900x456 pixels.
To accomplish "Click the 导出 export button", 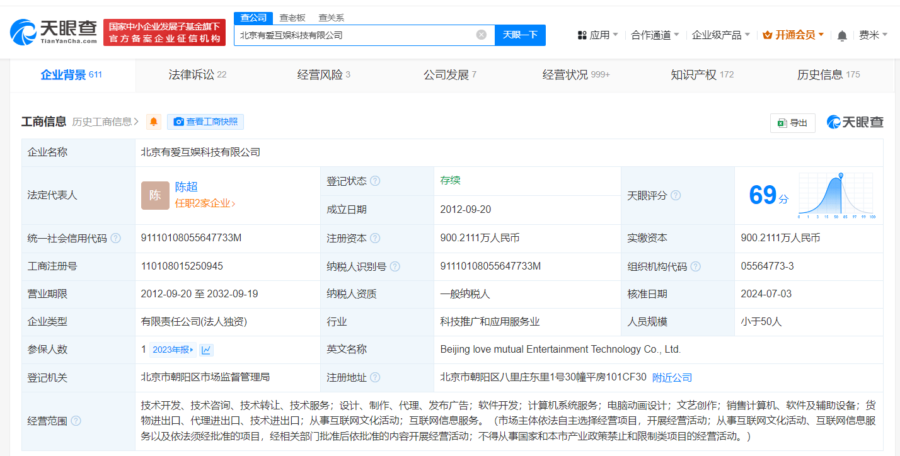I will [x=793, y=123].
